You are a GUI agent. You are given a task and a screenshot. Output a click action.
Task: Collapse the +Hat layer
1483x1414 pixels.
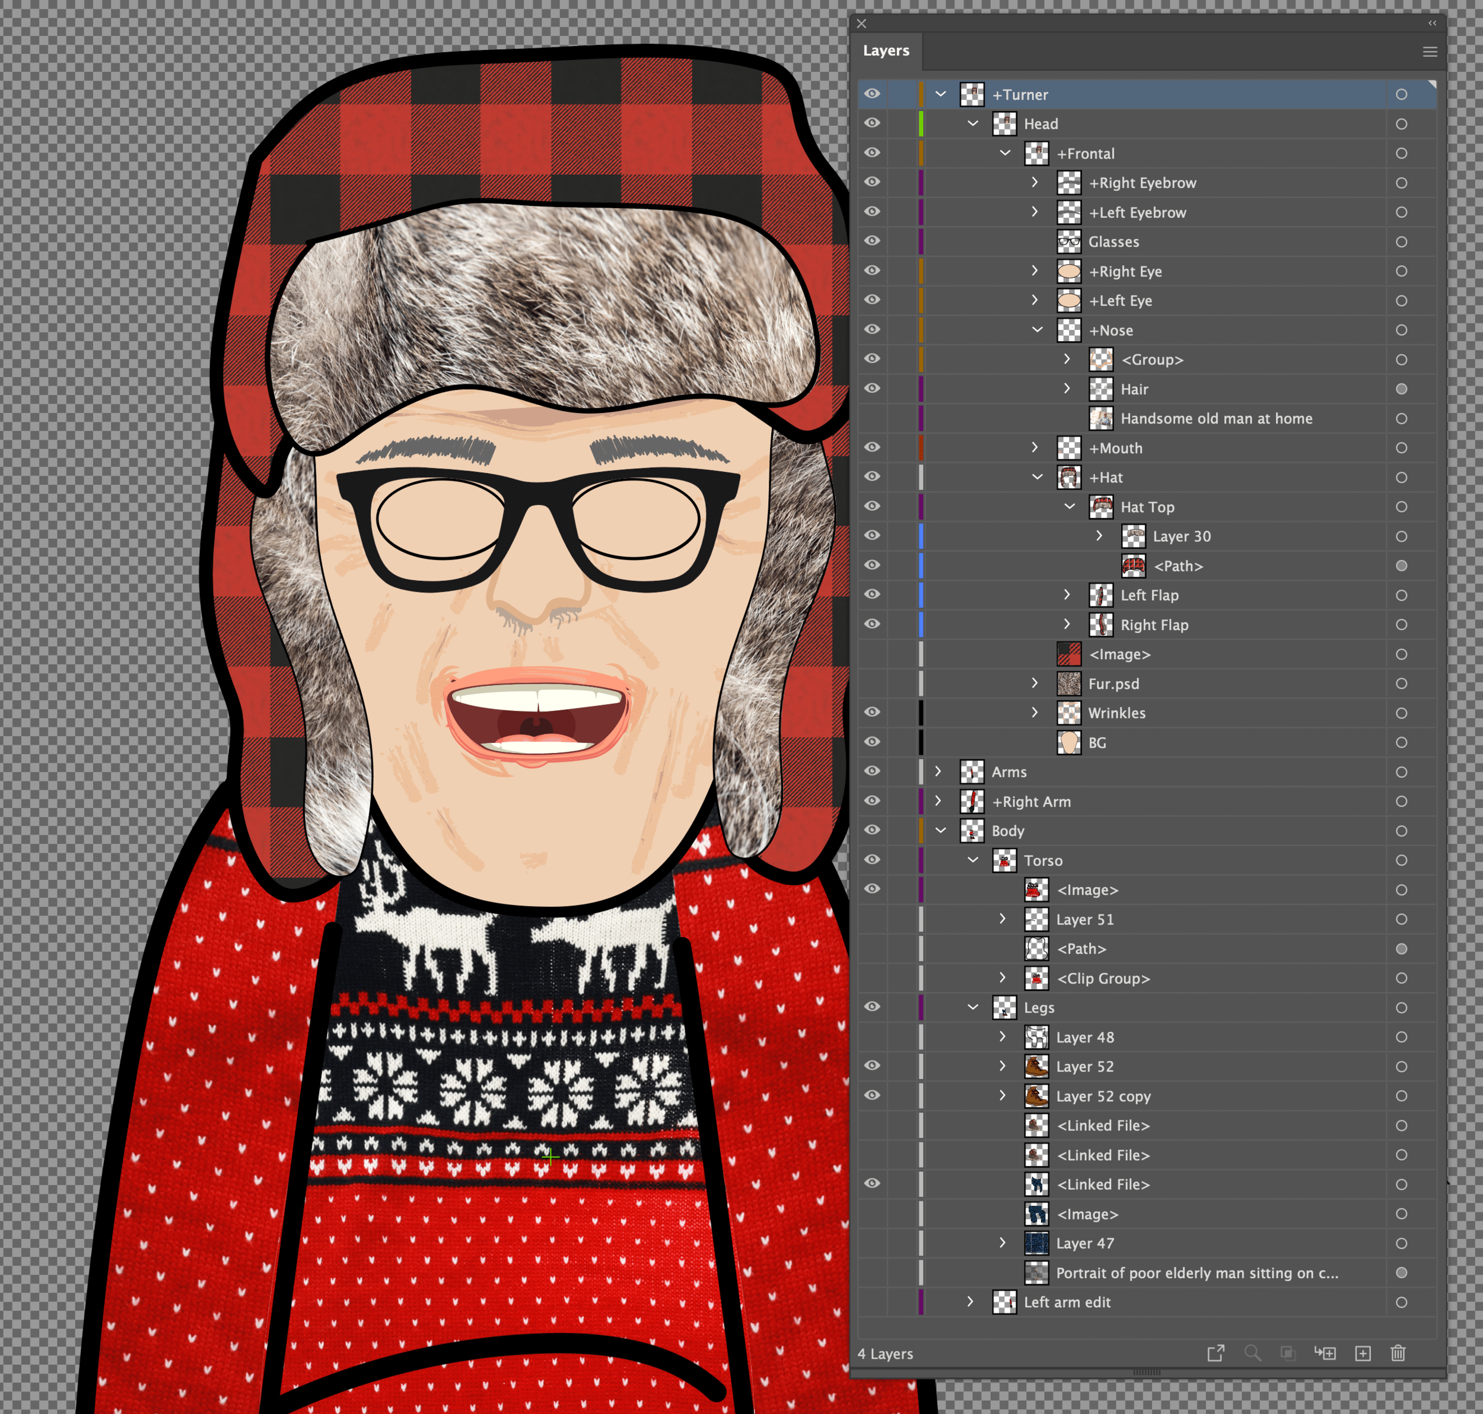click(x=1037, y=477)
